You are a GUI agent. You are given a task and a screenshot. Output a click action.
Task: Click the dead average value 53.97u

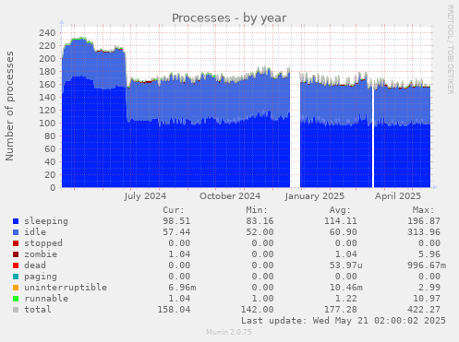(346, 265)
